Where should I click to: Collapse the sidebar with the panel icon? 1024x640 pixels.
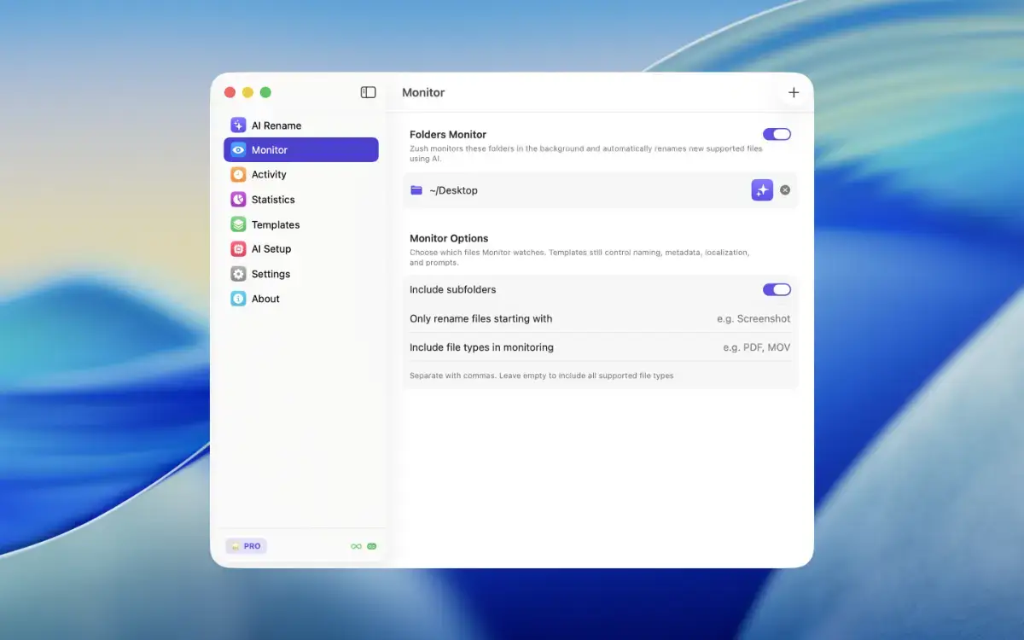tap(369, 92)
